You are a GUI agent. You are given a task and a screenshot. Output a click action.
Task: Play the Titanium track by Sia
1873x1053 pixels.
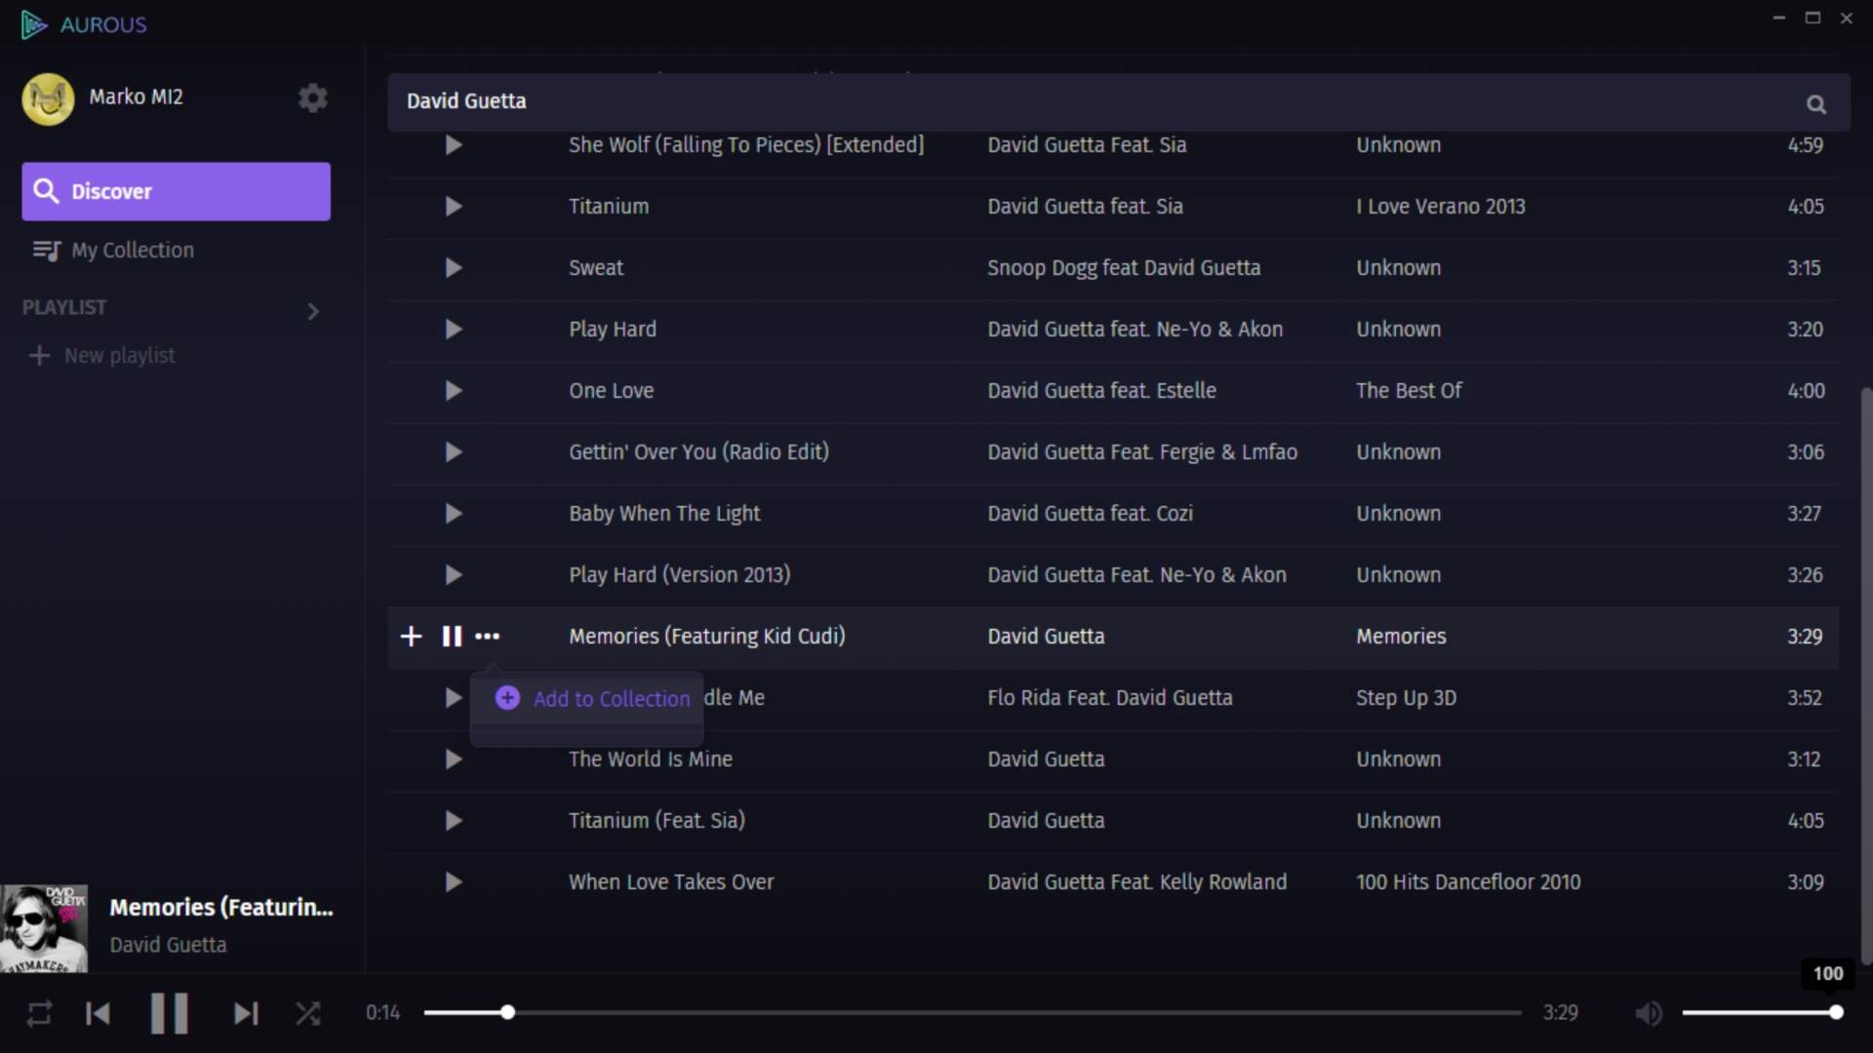(x=453, y=207)
